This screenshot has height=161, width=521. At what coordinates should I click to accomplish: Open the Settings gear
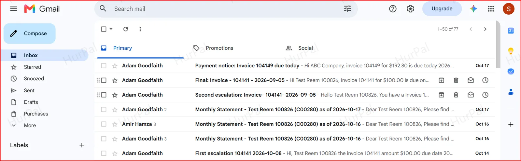pyautogui.click(x=410, y=9)
